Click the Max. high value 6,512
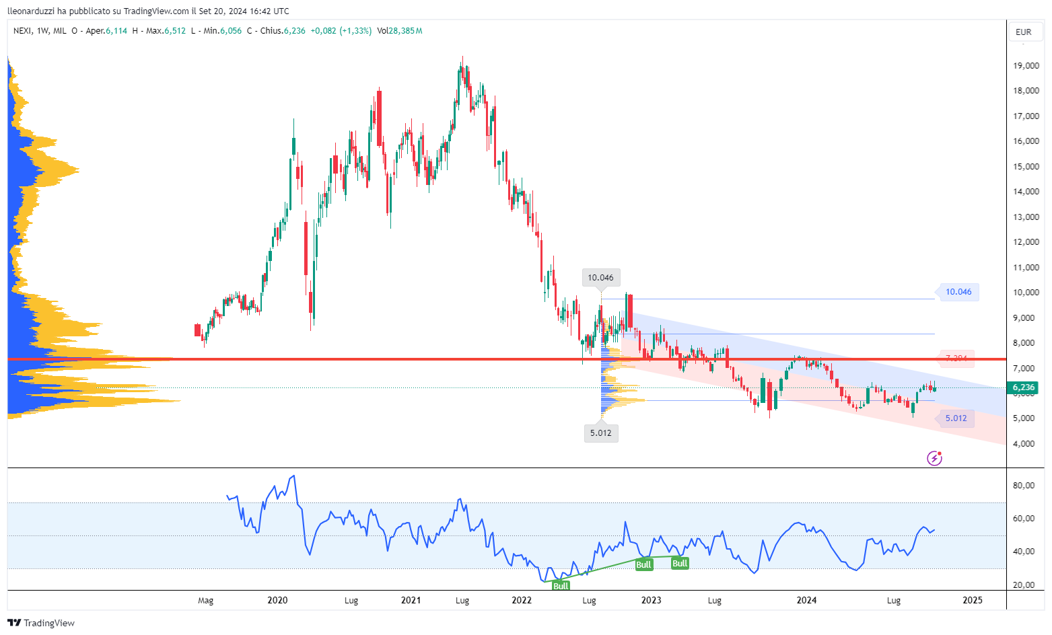 point(175,31)
